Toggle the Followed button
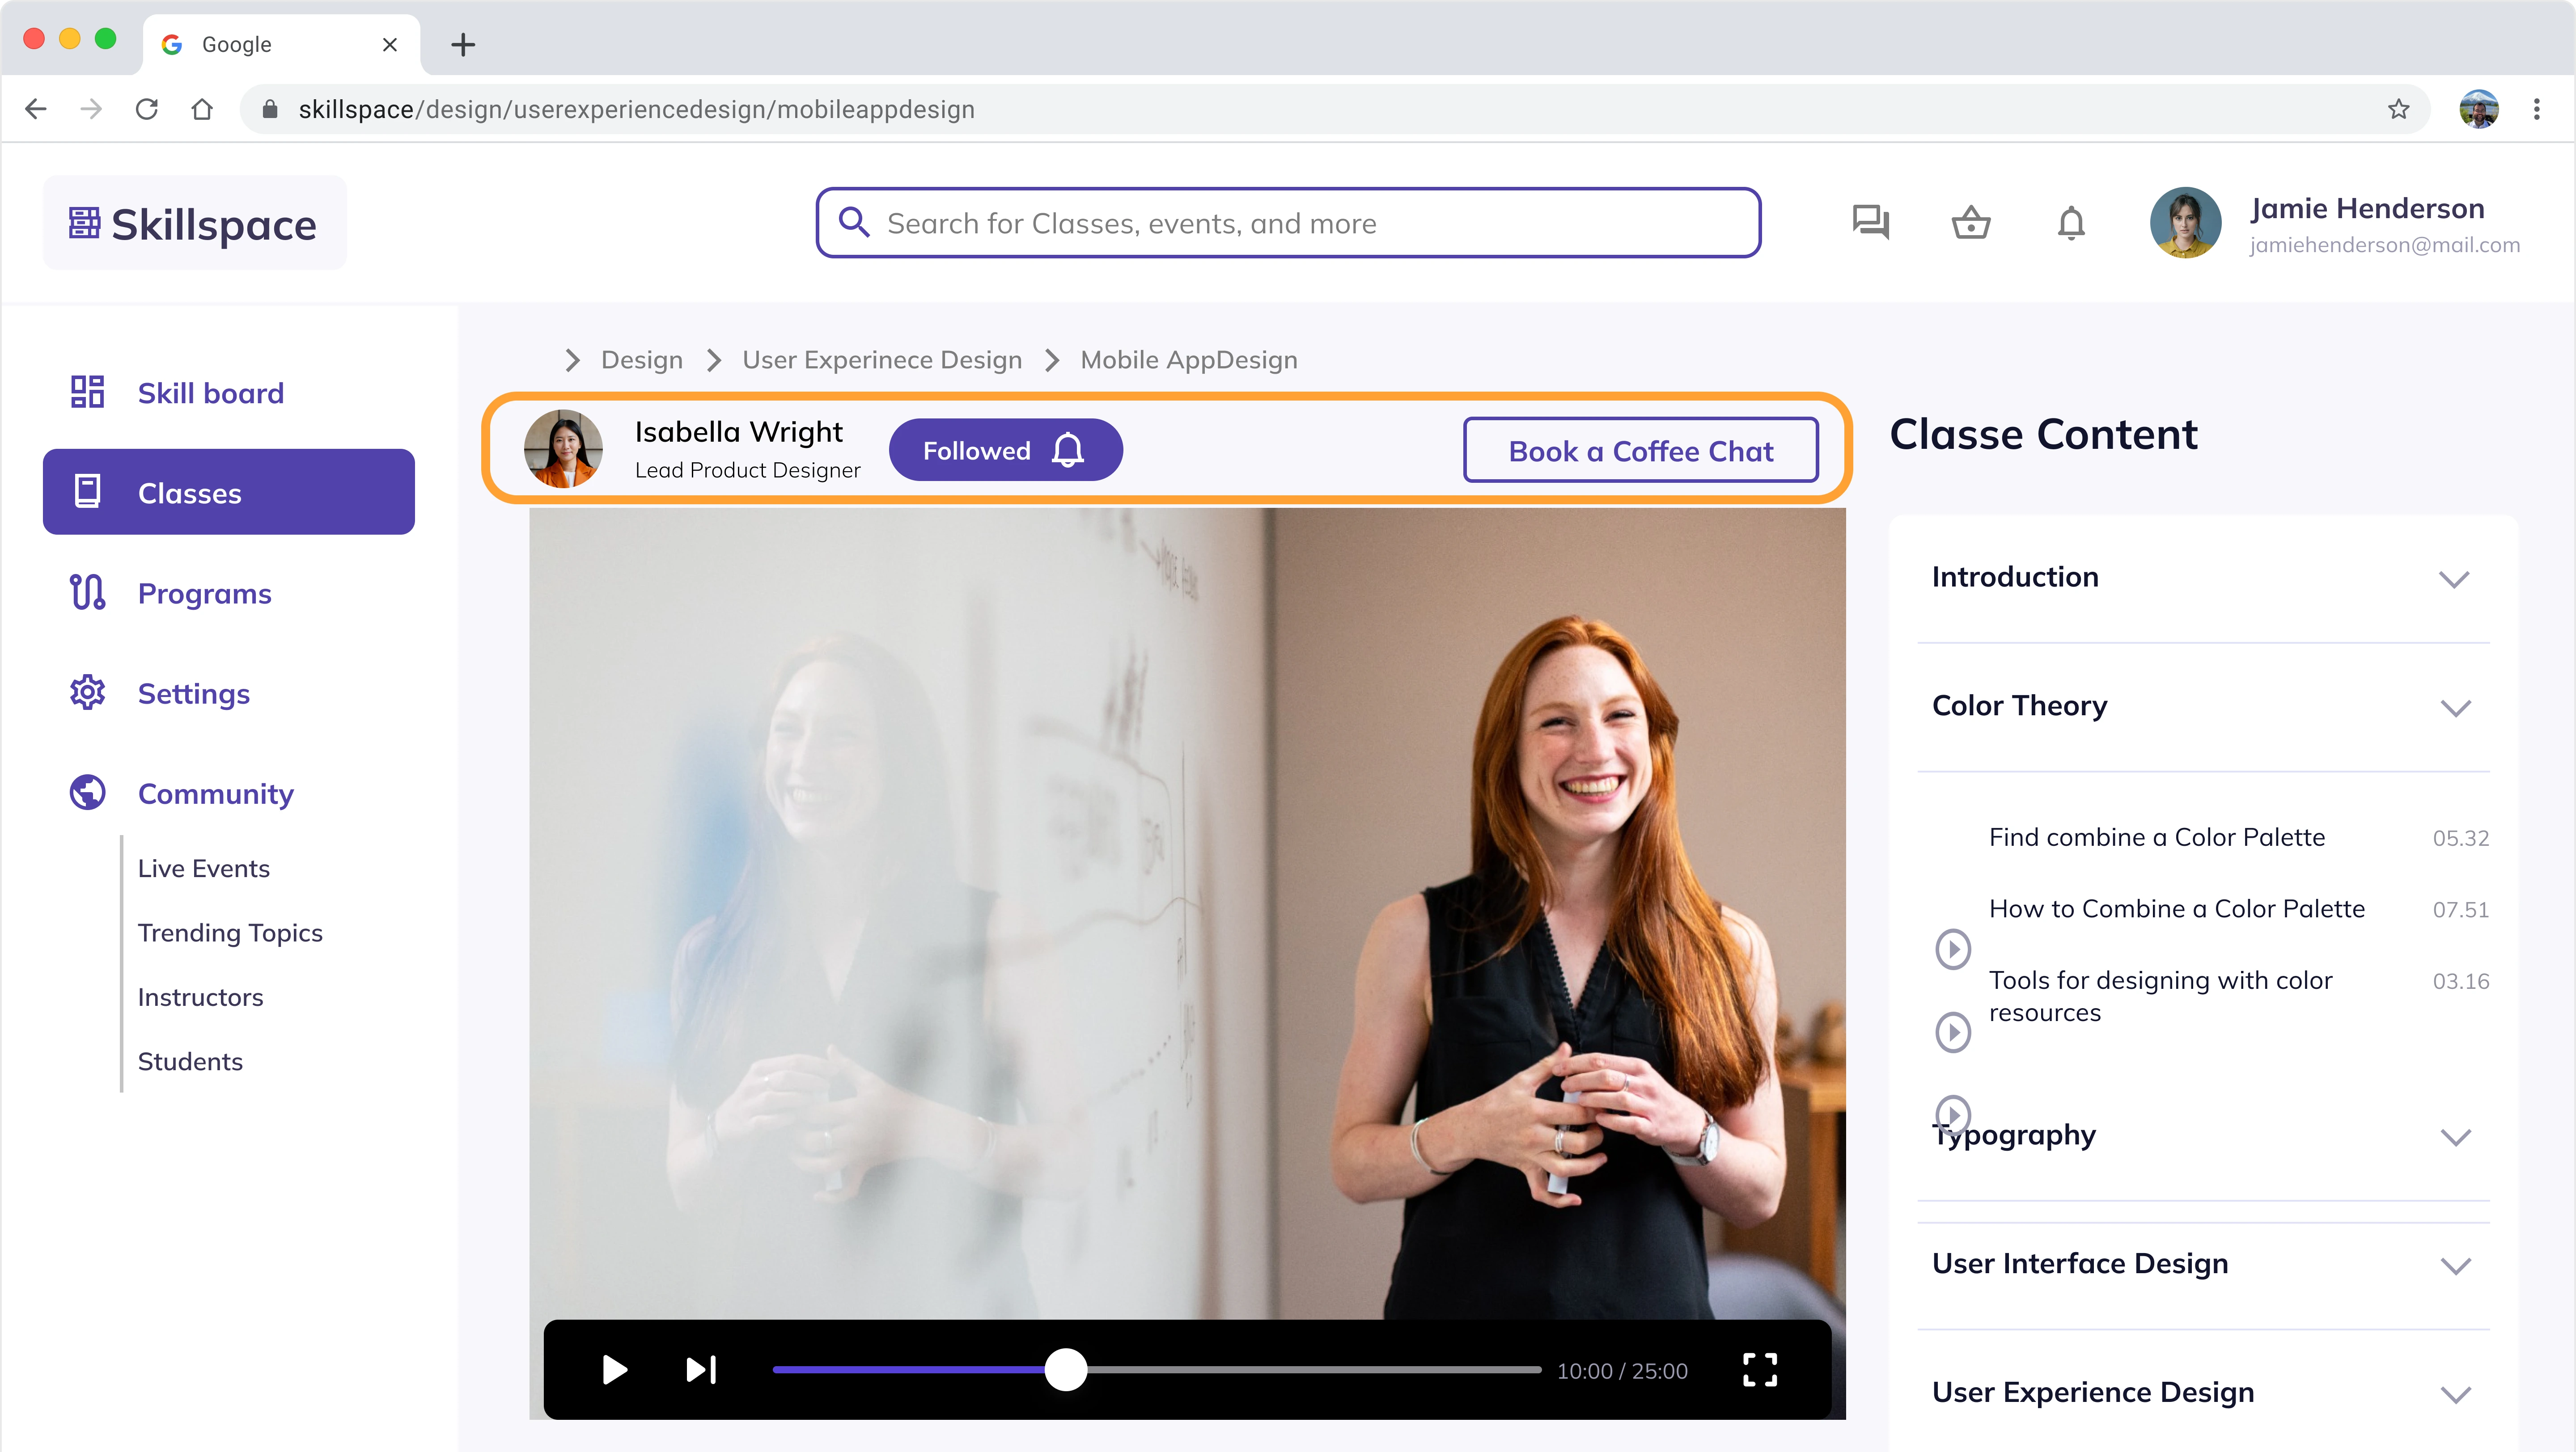2576x1452 pixels. coord(1006,451)
